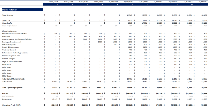
Task: Click the Other Opex 3 label
Action: click(x=7, y=73)
